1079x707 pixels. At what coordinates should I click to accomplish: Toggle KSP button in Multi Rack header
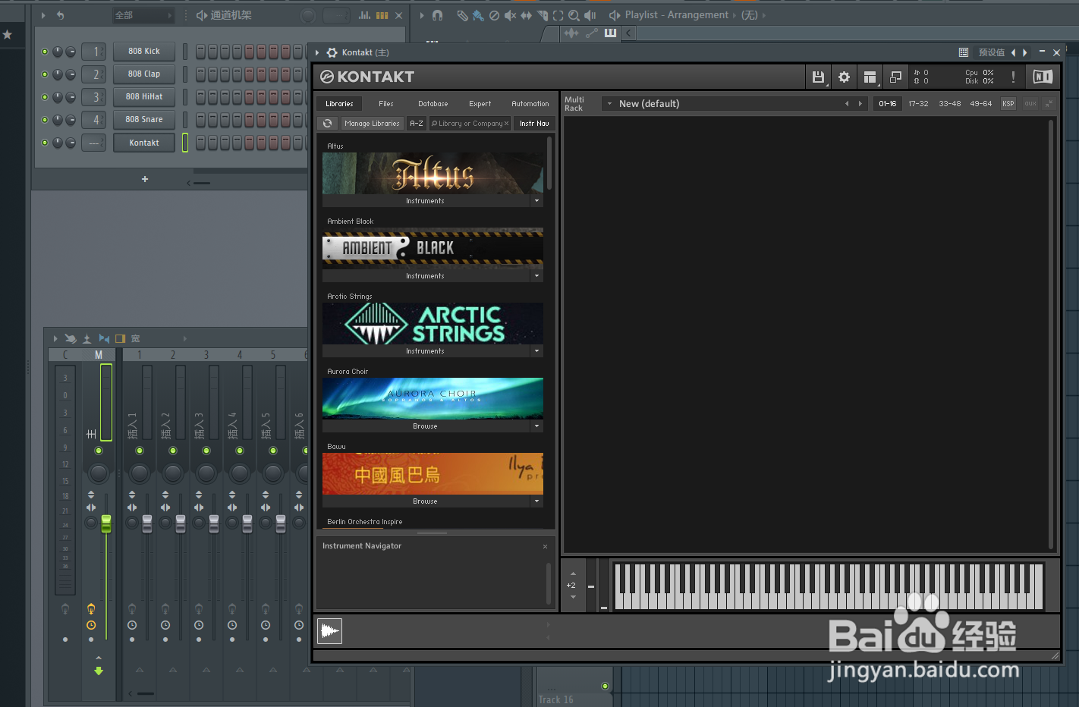click(1008, 103)
